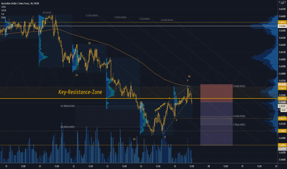The image size is (287, 169).
Task: Click the 0.65171 yellow price tag
Action: click(282, 119)
